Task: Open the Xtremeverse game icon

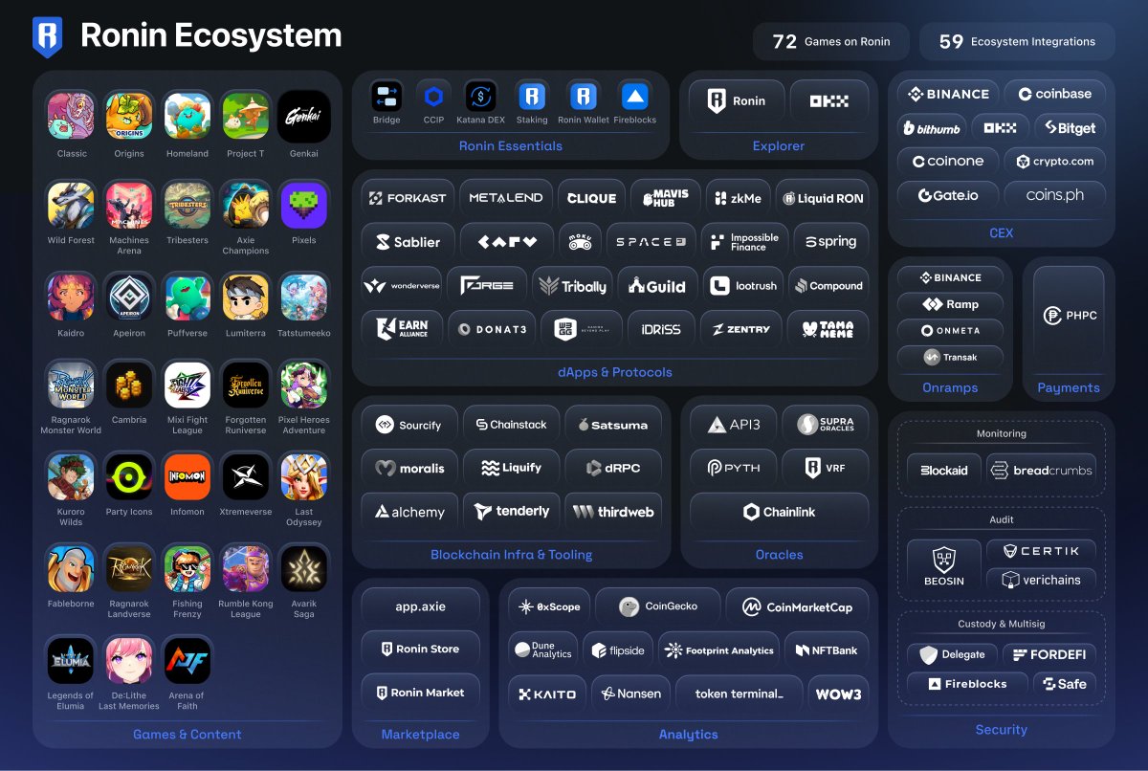Action: coord(246,476)
